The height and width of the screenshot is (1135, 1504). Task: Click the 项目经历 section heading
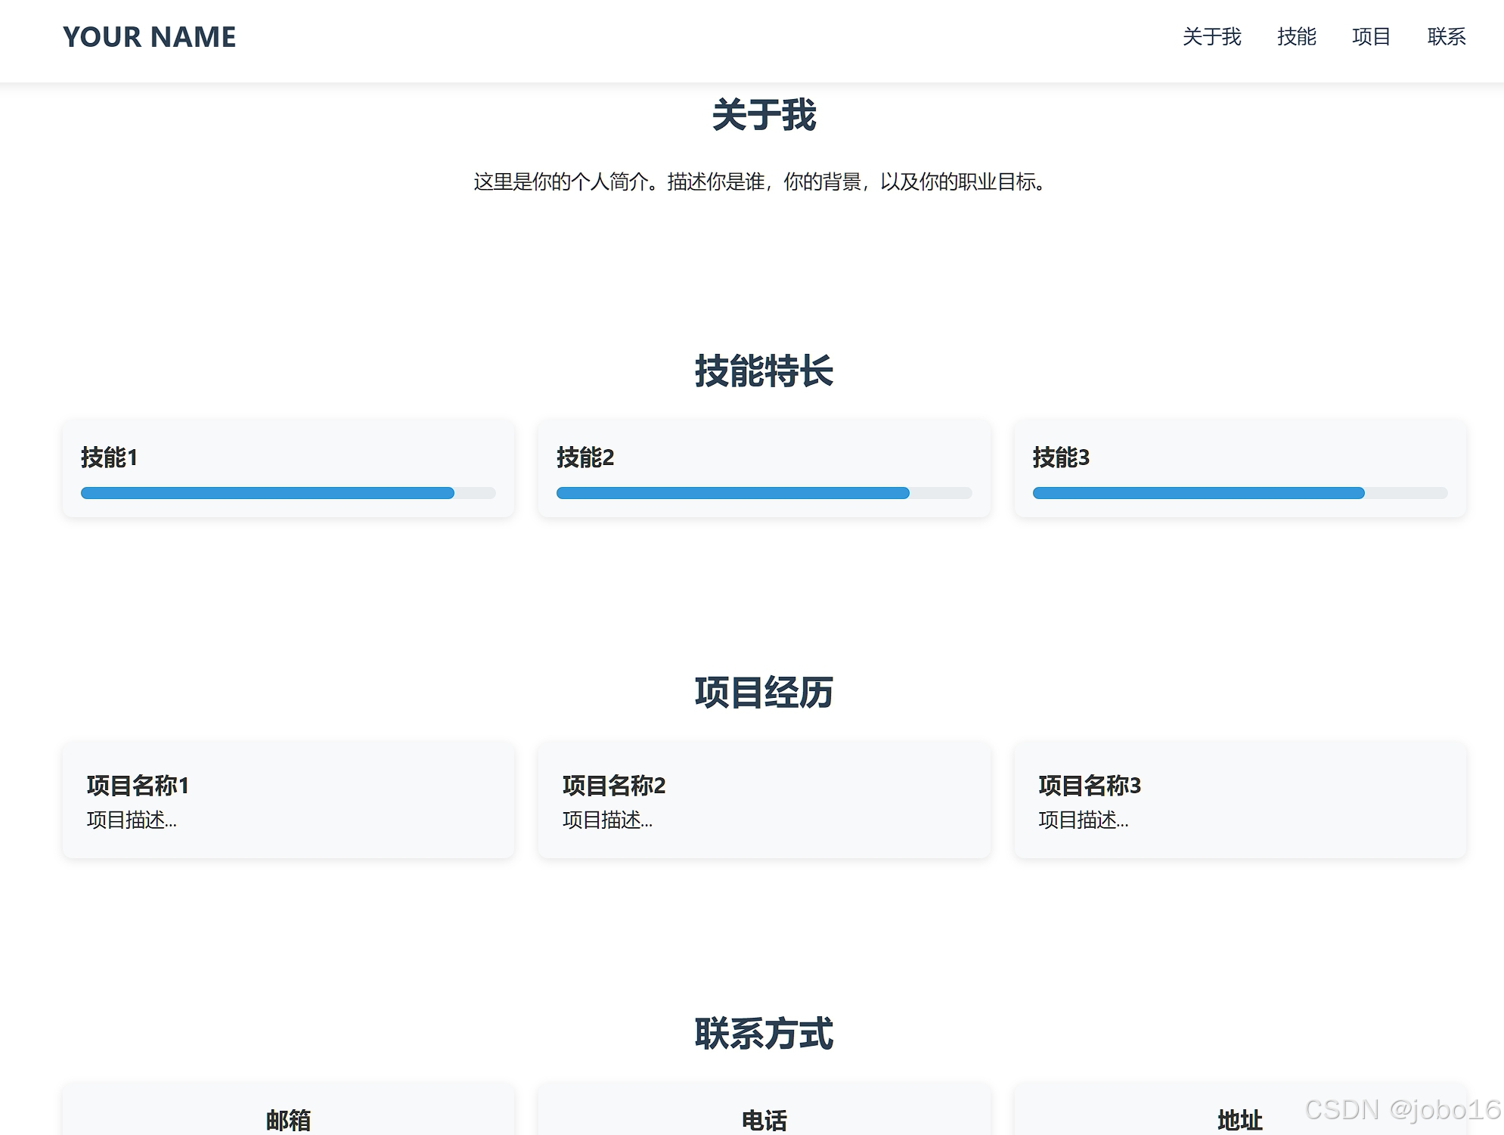click(764, 693)
